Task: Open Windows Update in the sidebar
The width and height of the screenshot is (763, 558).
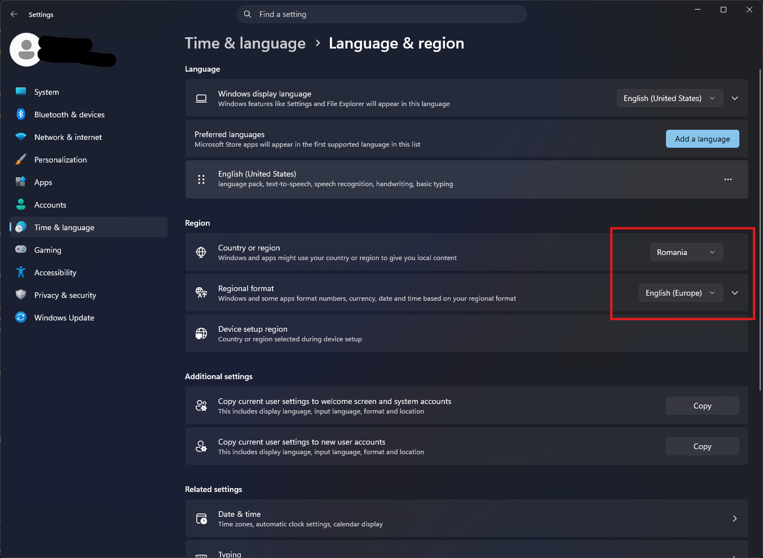Action: 89,318
